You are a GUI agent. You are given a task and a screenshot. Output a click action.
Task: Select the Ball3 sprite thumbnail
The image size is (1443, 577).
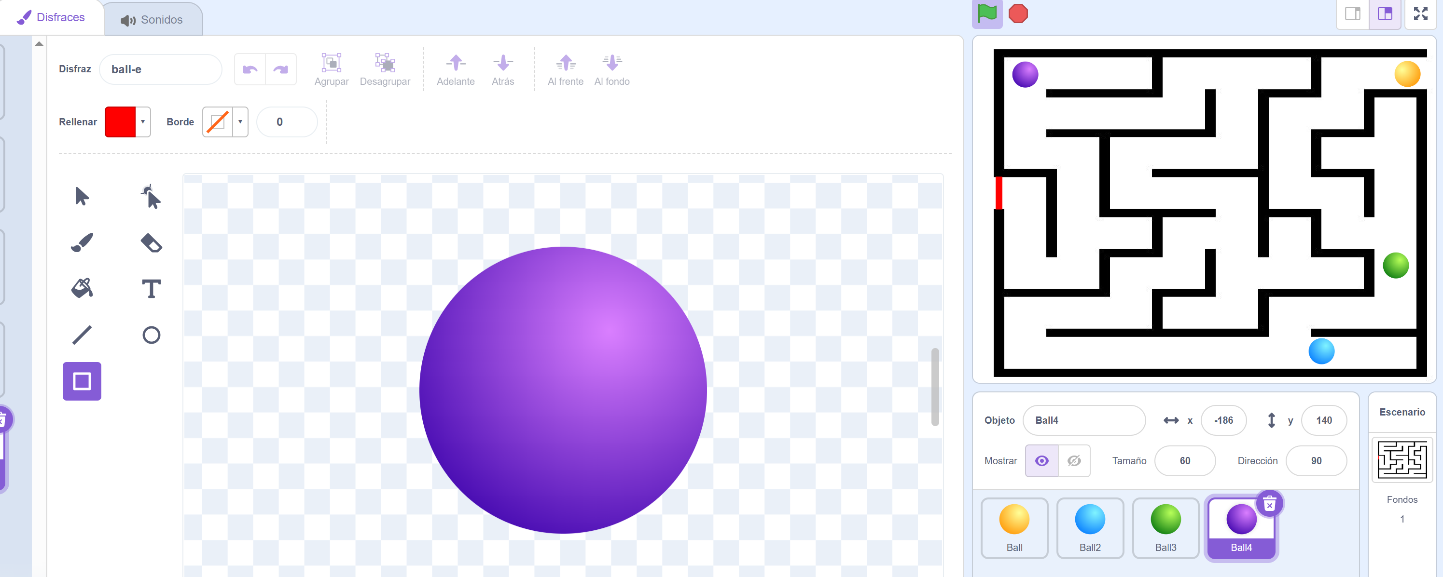[x=1165, y=528]
